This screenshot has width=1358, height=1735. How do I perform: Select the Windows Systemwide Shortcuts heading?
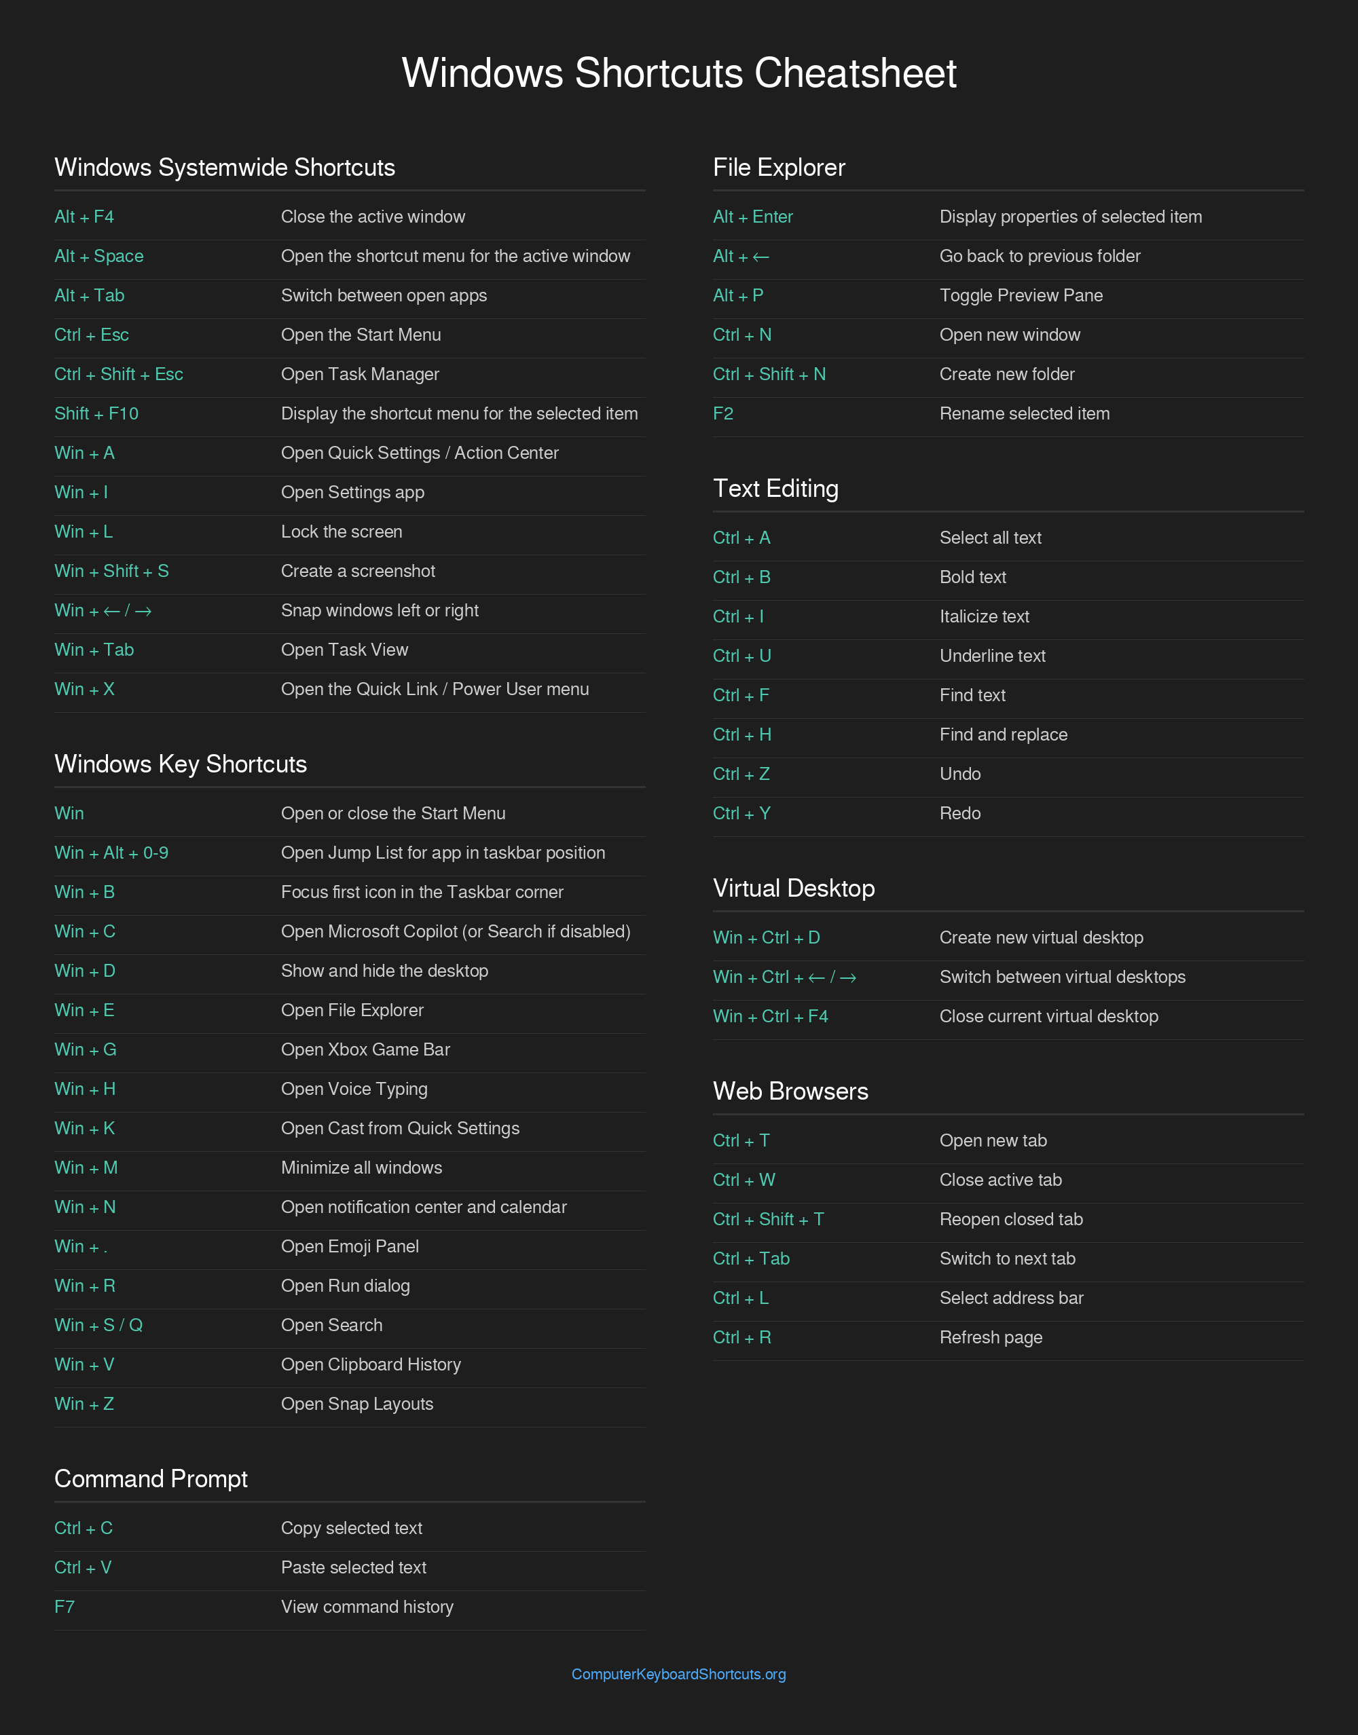[225, 168]
